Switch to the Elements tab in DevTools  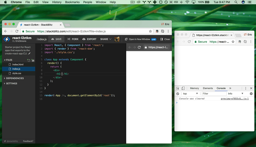tap(208, 88)
